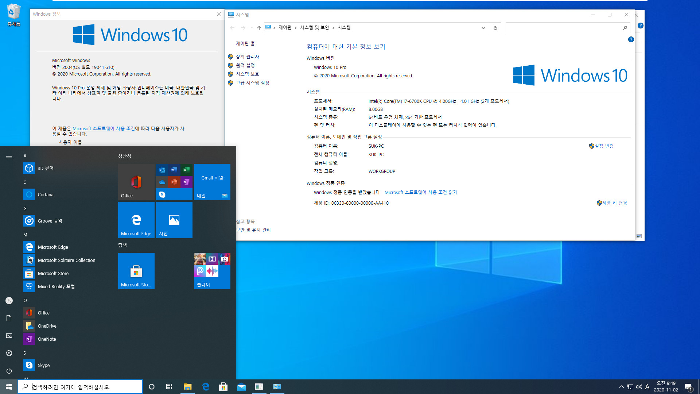Open the volume control in tray
The image size is (700, 394).
639,387
